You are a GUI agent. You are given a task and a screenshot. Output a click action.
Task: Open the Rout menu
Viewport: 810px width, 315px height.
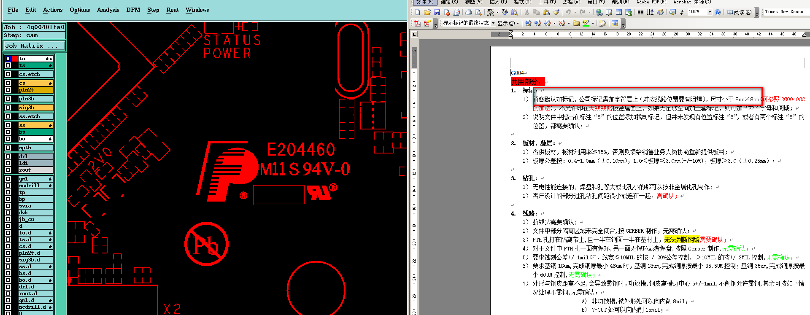173,10
